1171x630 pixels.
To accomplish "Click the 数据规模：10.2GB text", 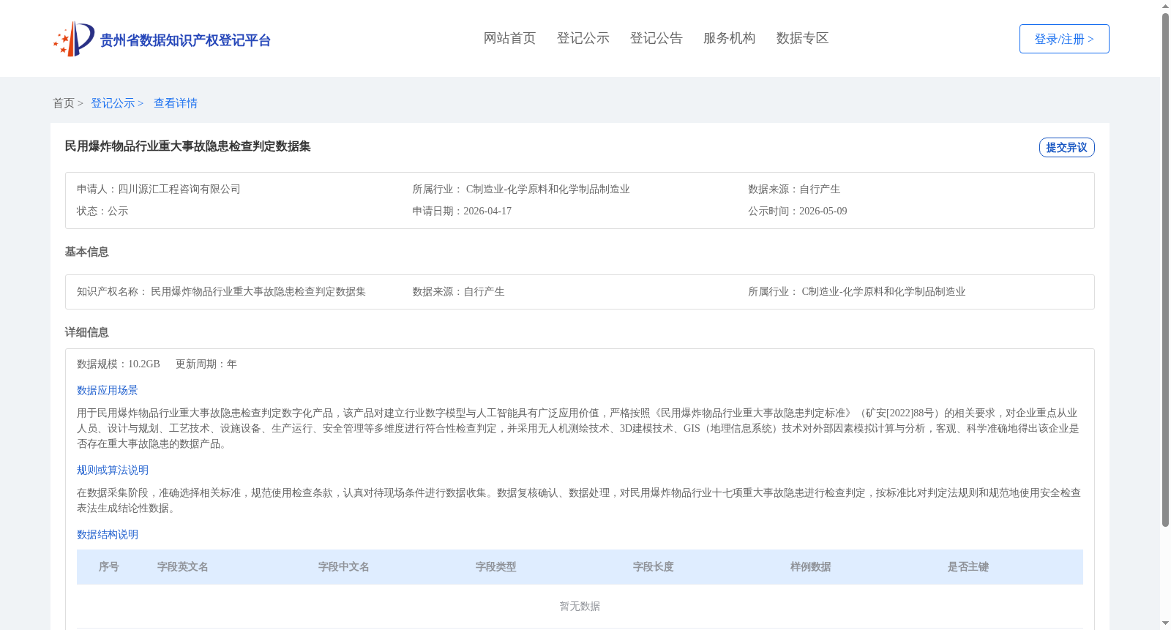I will (x=119, y=364).
